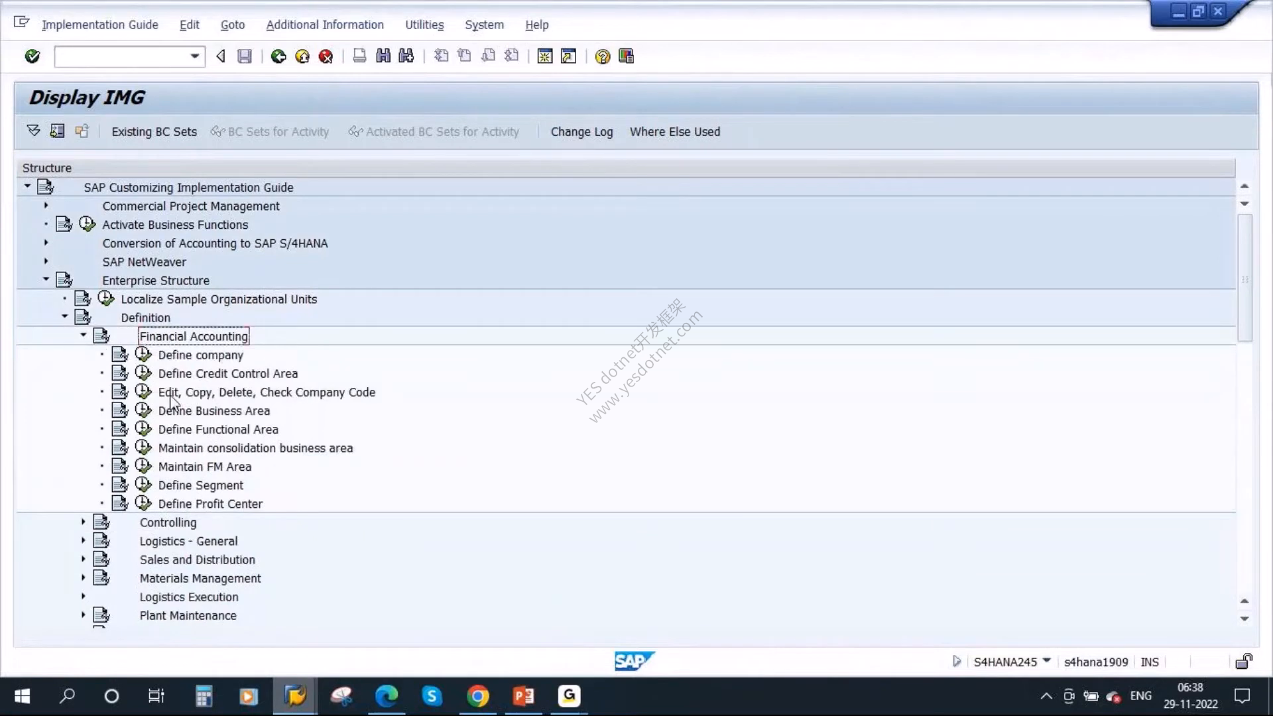Image resolution: width=1273 pixels, height=716 pixels.
Task: Click the third icon in IMG toolbar
Action: pos(82,131)
